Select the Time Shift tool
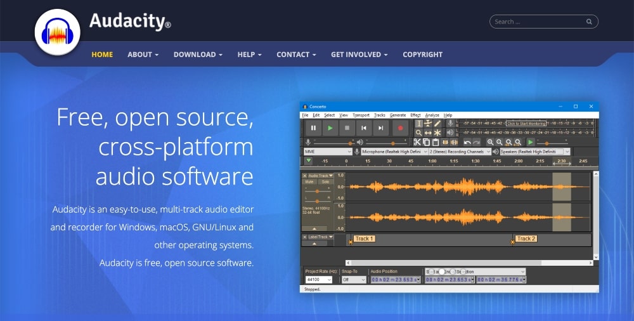Image resolution: width=634 pixels, height=321 pixels. point(428,133)
